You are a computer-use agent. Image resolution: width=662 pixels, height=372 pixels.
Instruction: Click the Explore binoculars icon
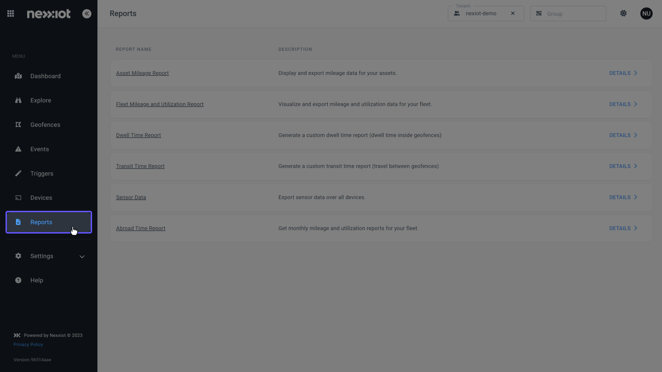pyautogui.click(x=18, y=100)
